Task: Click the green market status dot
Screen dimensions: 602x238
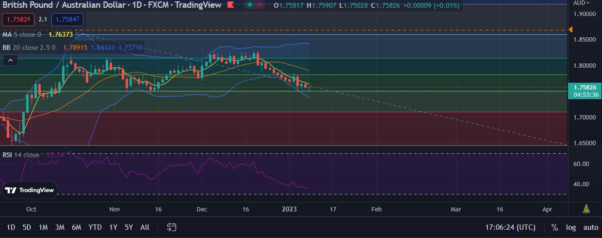Action: 249,5
